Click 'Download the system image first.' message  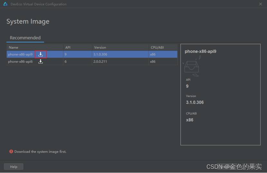(x=40, y=152)
